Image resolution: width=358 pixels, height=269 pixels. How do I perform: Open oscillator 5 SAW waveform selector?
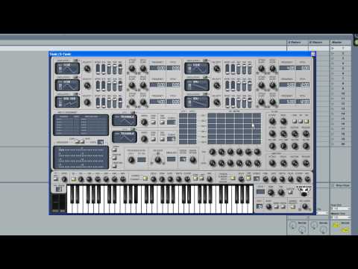[x=197, y=85]
